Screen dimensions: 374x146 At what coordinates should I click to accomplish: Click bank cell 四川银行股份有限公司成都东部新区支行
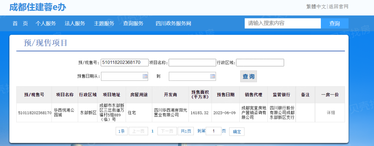282,113
